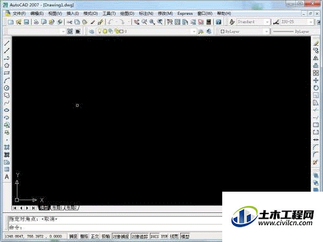The width and height of the screenshot is (323, 242).
Task: Select the Rotate modify tool
Action: tap(316, 88)
